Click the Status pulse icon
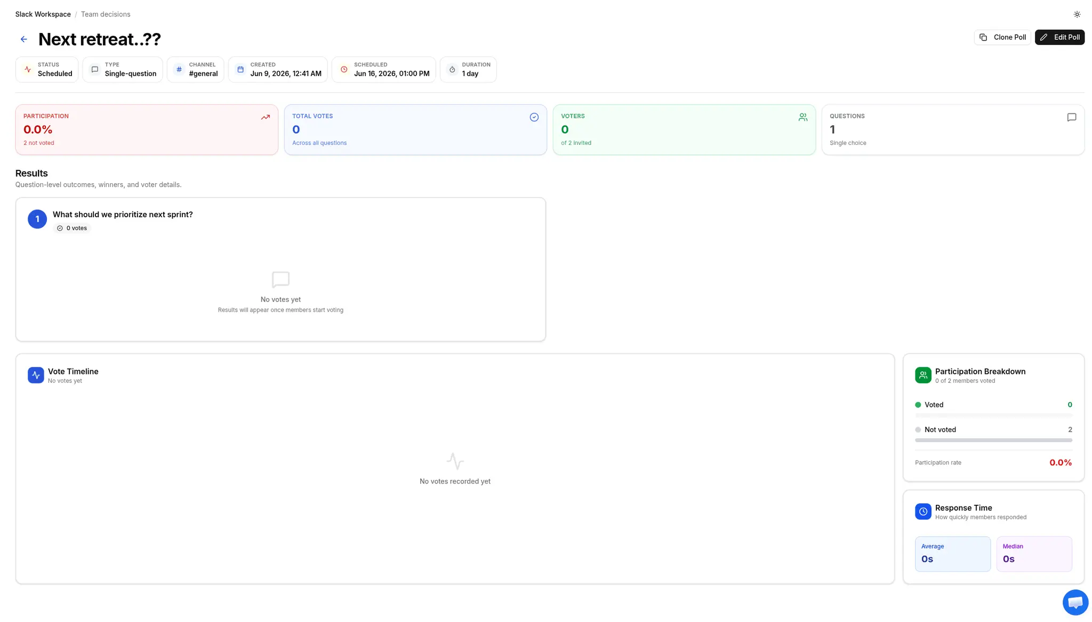This screenshot has height=622, width=1092. (x=28, y=69)
